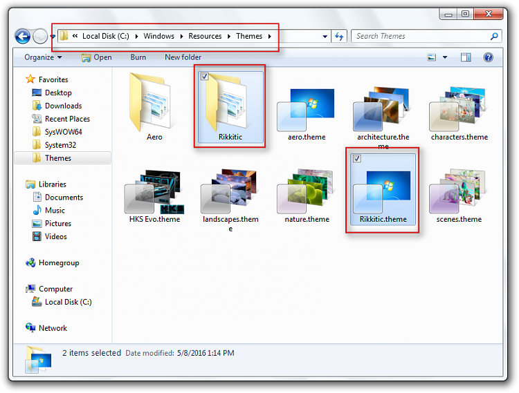Select Libraries in the navigation pane
Screen dimensions: 519x393
pos(46,184)
